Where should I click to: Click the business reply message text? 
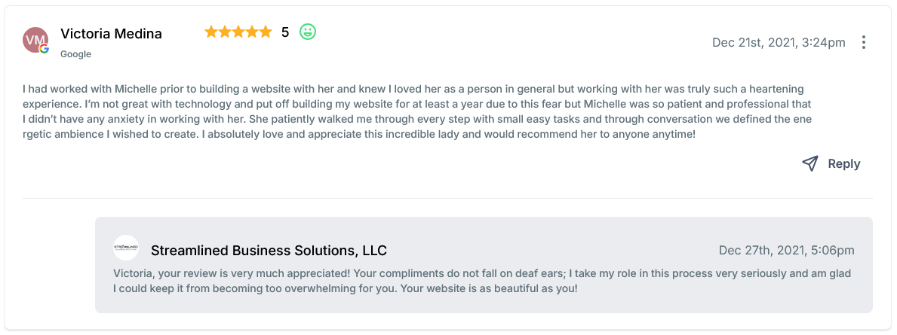click(481, 281)
